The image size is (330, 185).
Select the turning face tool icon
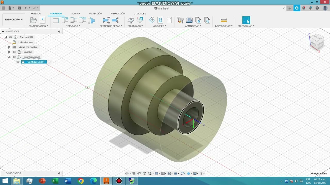point(56,20)
